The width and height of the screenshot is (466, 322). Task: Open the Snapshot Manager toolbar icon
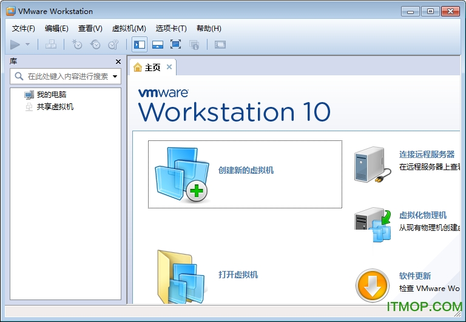113,44
